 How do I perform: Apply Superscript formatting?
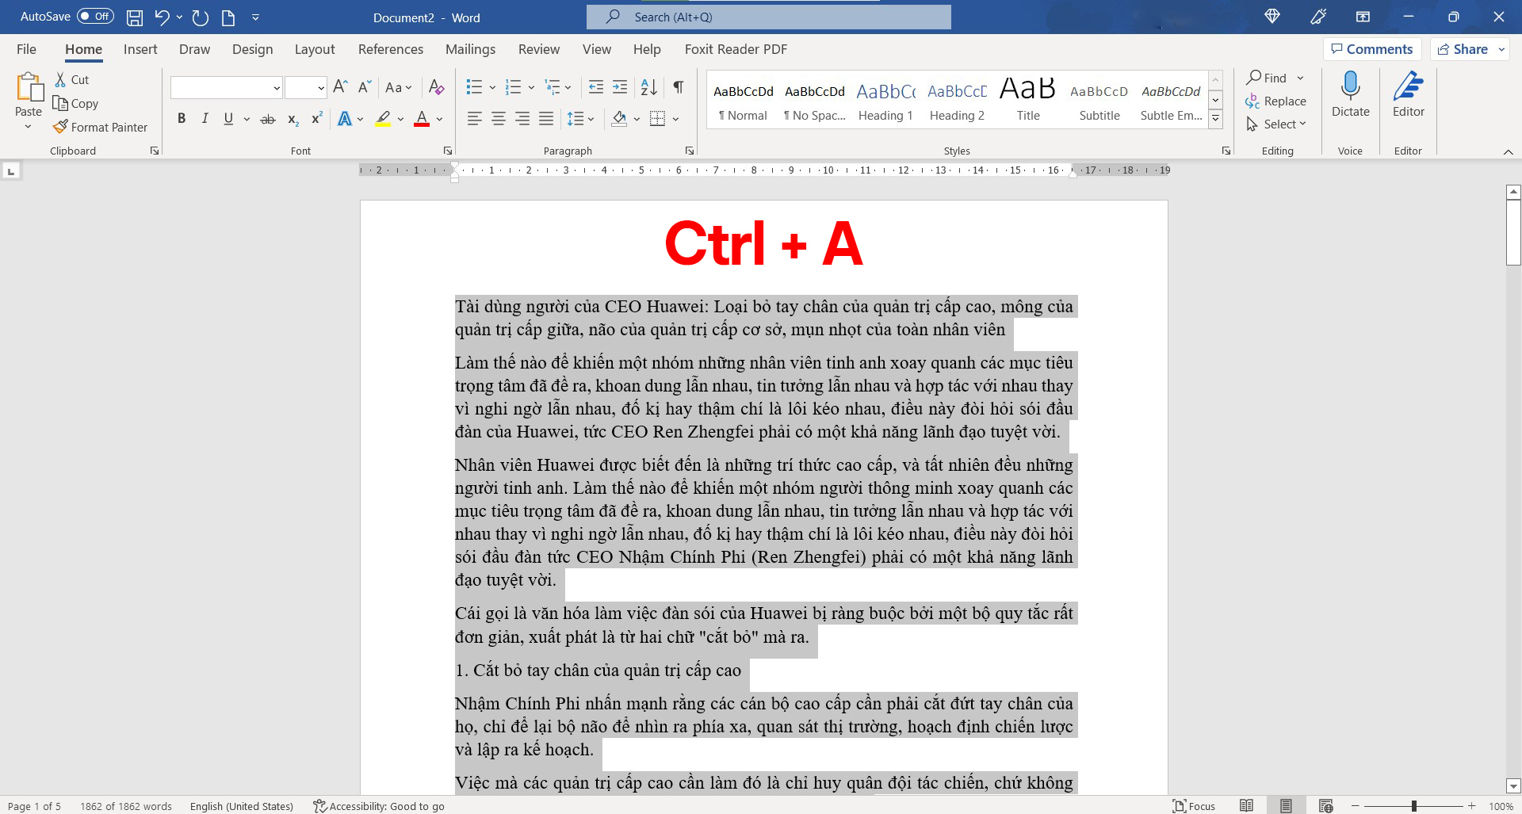tap(316, 119)
